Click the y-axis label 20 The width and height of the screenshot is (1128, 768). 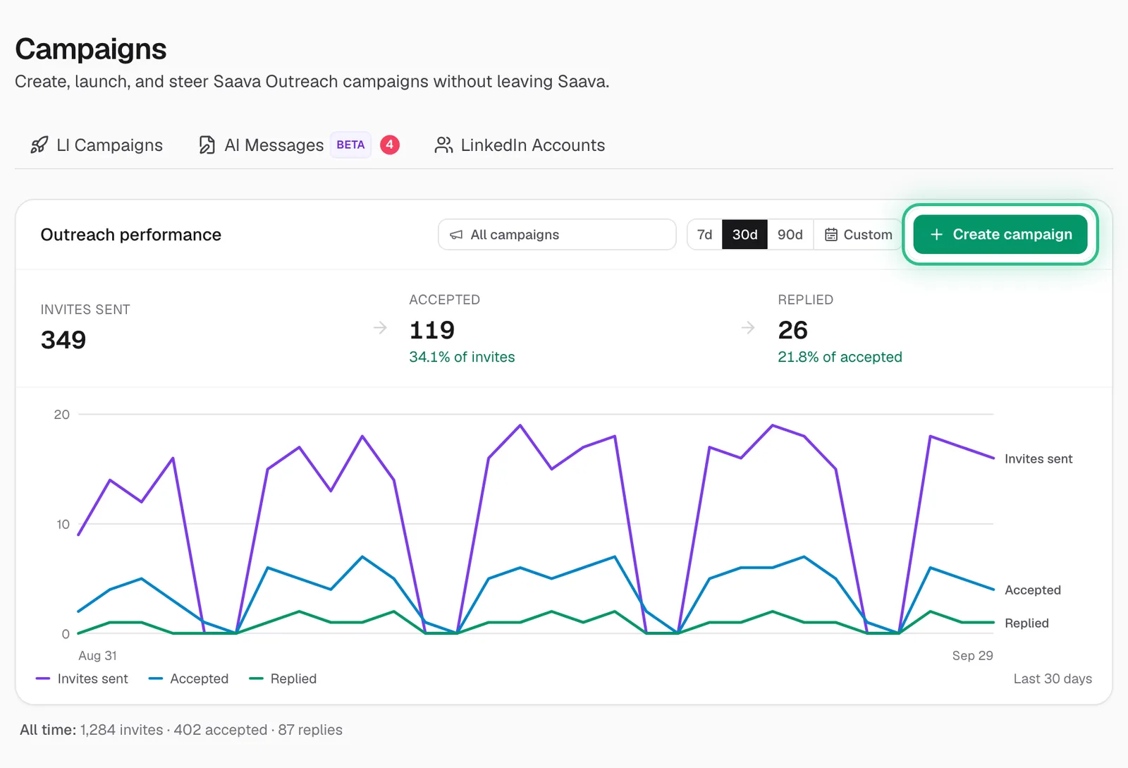pos(62,415)
